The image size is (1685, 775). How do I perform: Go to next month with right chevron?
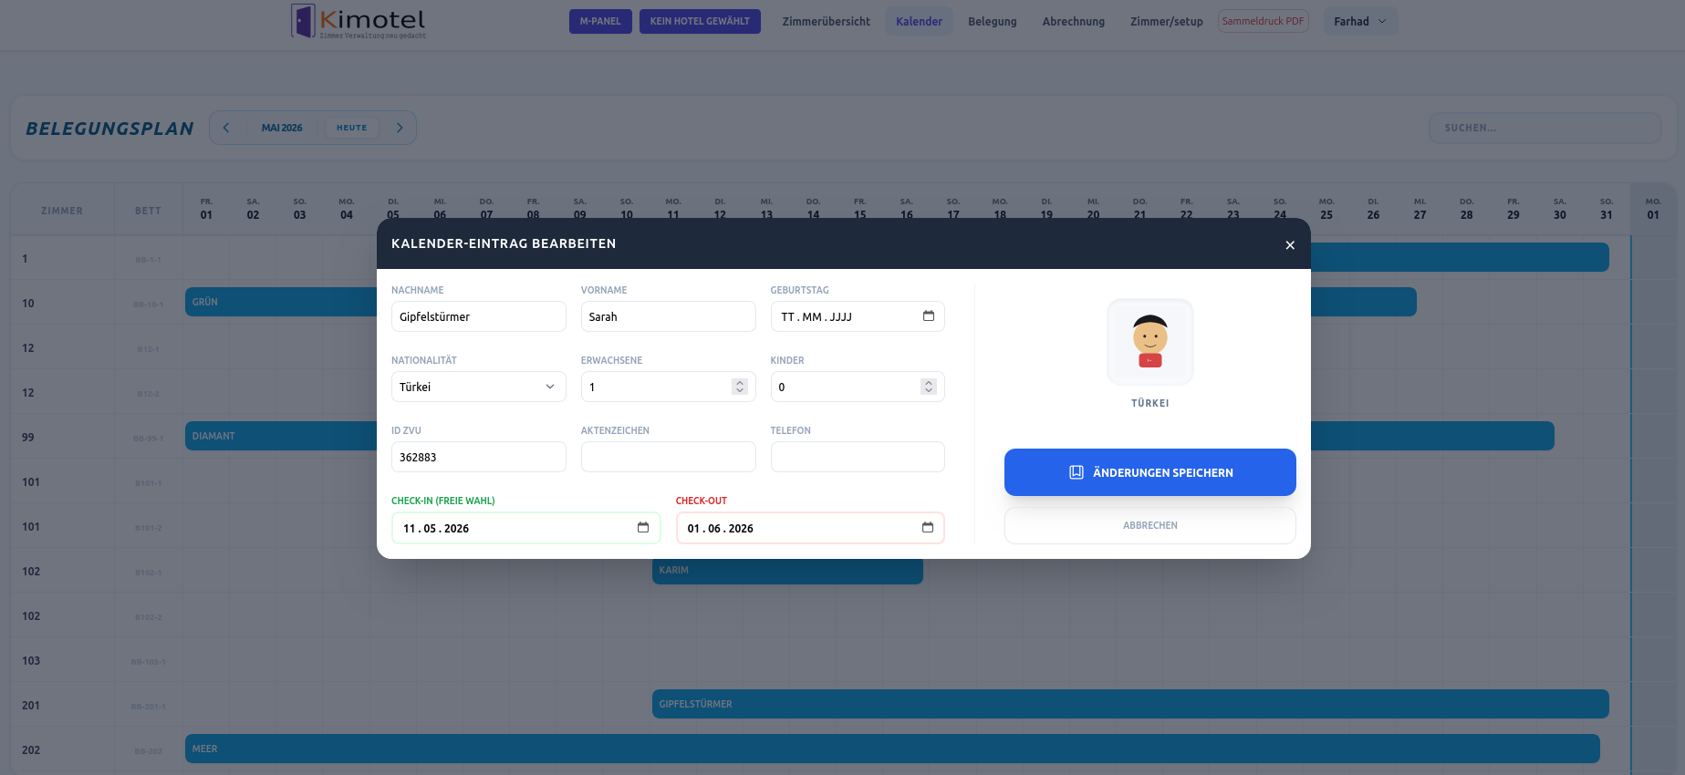(400, 128)
